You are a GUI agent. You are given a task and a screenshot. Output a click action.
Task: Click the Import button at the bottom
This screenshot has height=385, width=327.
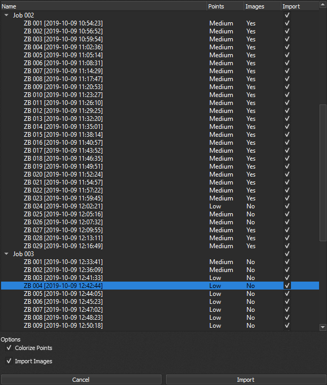pos(246,380)
